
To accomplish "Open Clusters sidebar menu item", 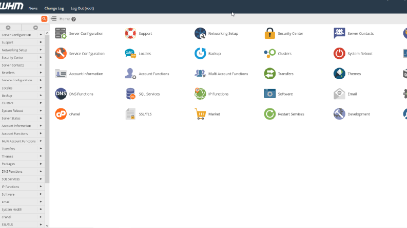I will pos(22,103).
